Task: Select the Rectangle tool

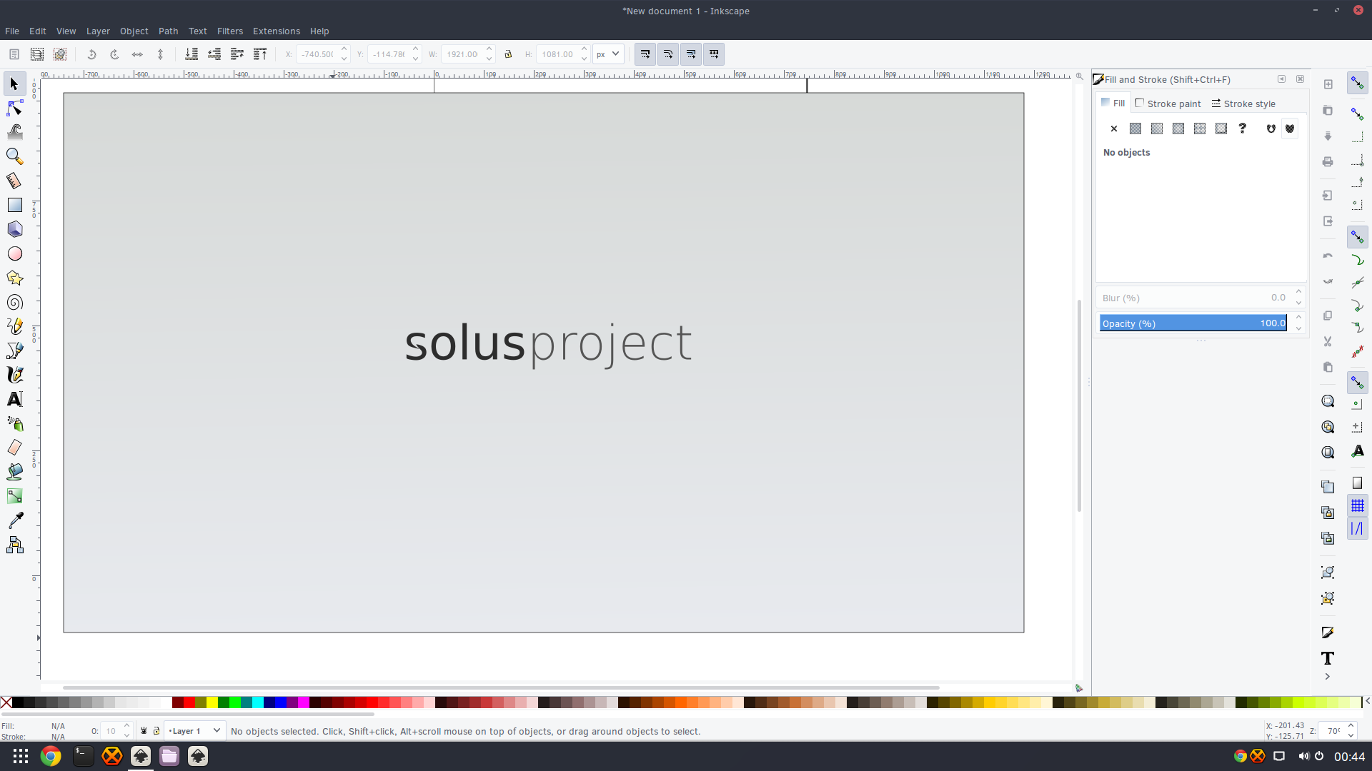Action: click(x=14, y=205)
